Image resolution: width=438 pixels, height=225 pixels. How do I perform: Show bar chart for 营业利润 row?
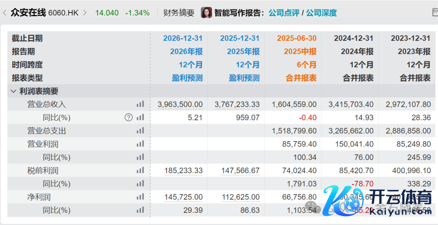(x=140, y=144)
